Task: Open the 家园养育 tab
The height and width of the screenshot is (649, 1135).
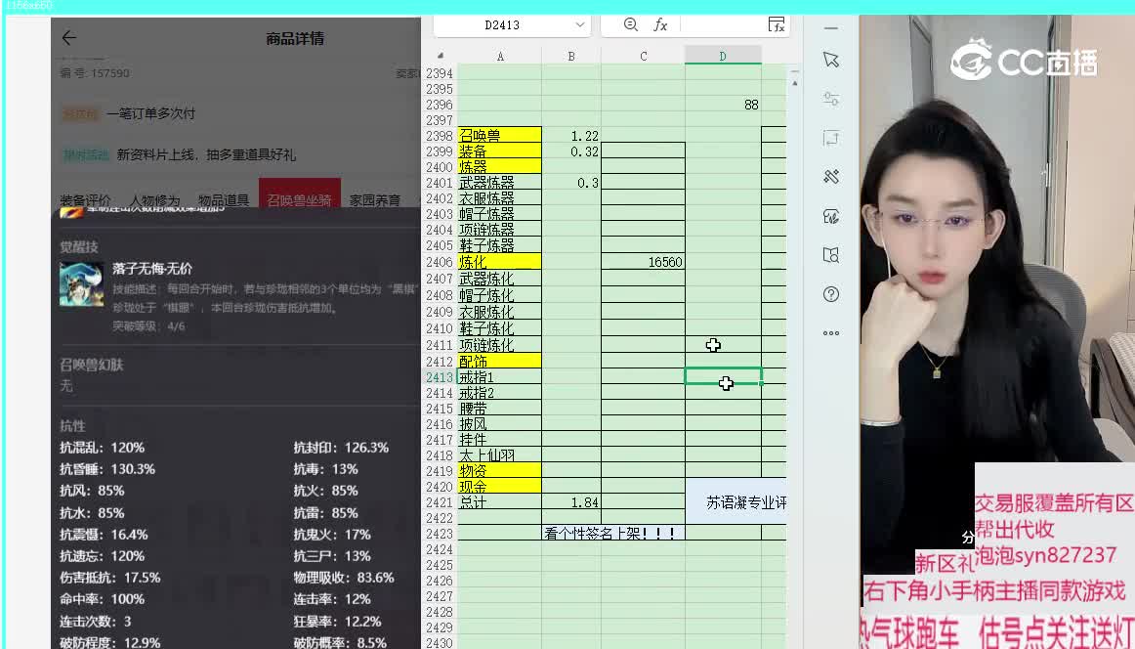Action: coord(375,200)
